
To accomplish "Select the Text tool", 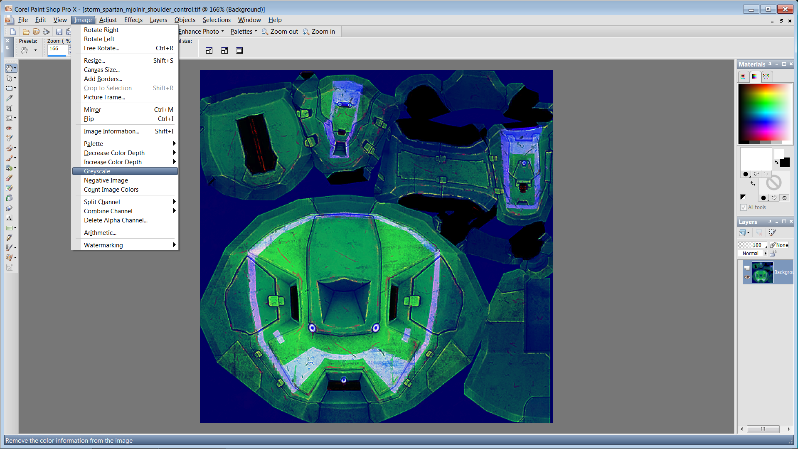I will point(9,218).
